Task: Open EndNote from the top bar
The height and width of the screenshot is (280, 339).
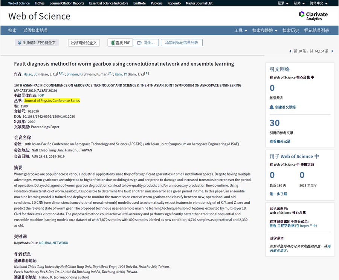Action: (139, 3)
